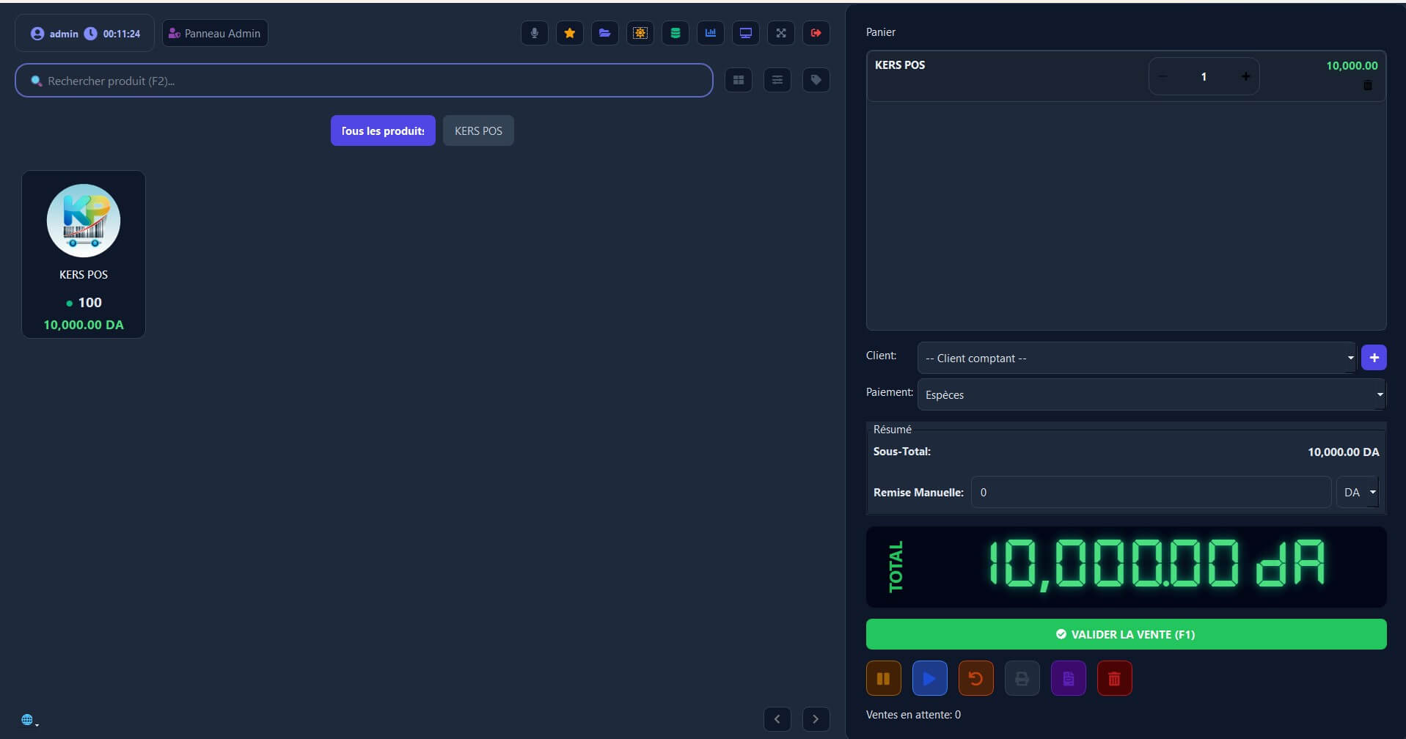This screenshot has width=1406, height=739.
Task: Switch to list view layout
Action: (777, 80)
